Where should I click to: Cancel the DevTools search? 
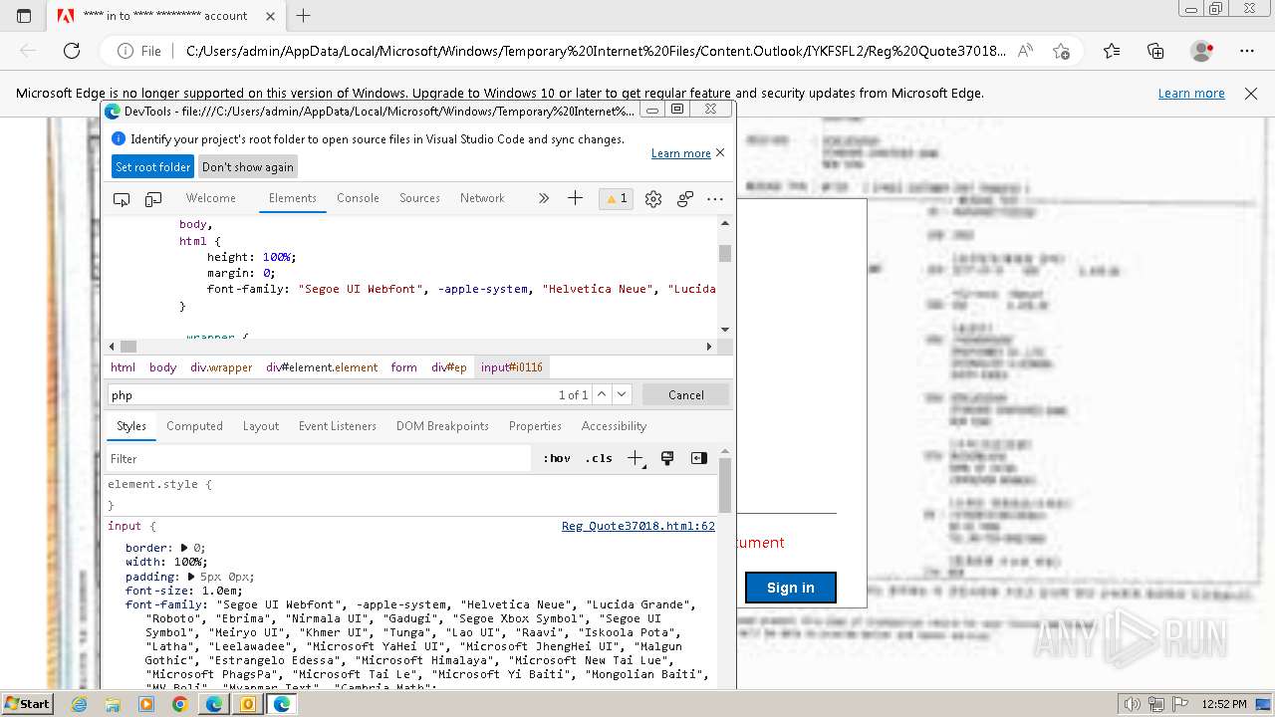tap(685, 395)
